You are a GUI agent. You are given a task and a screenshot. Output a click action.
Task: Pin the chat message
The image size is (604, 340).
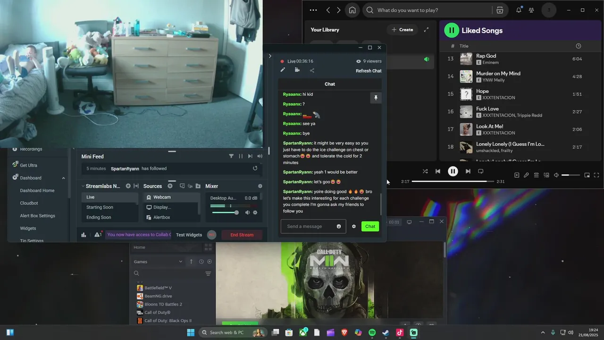click(x=376, y=98)
